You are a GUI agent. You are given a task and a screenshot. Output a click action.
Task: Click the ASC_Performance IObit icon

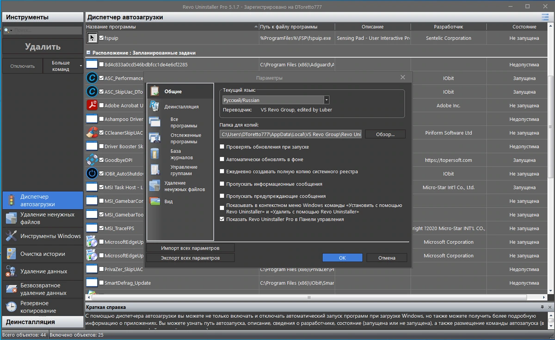point(92,78)
